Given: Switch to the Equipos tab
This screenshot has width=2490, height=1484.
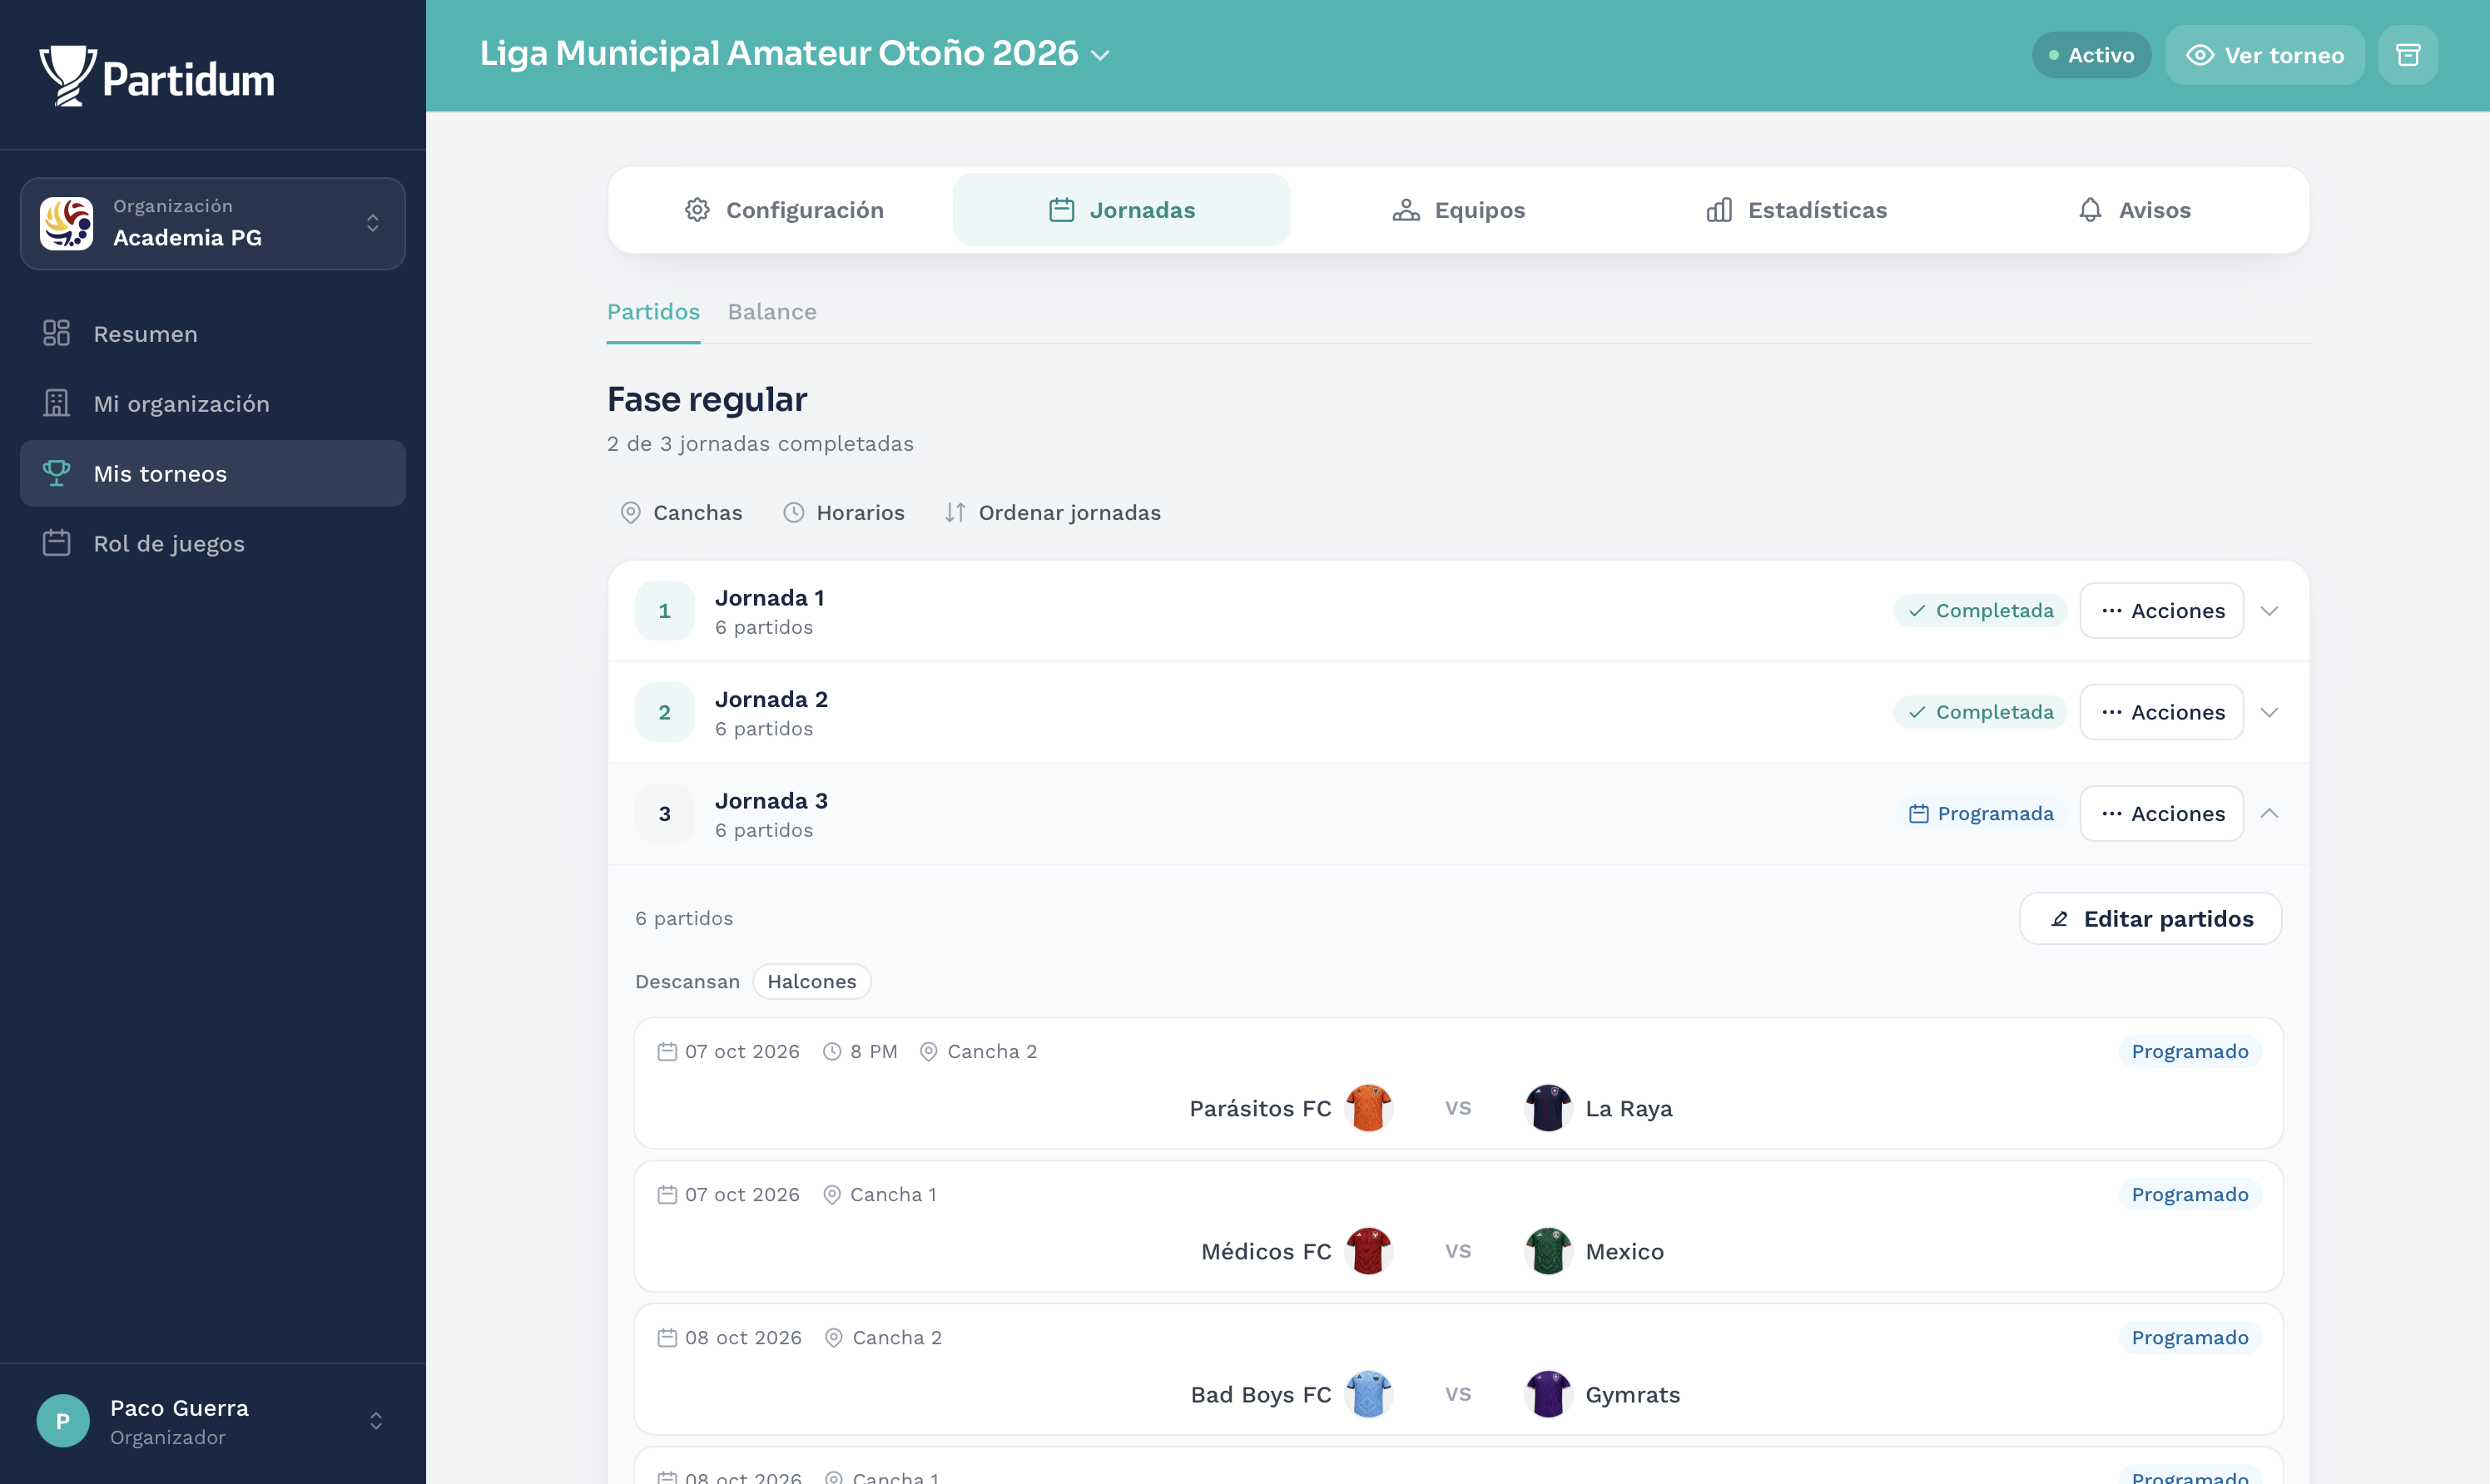Looking at the screenshot, I should coord(1459,210).
